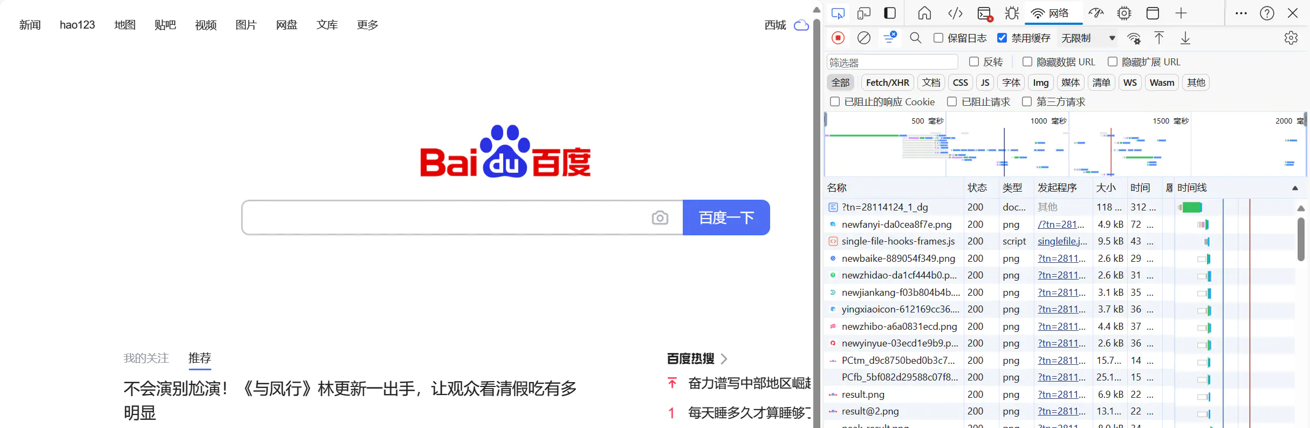Open DevTools help question mark
The width and height of the screenshot is (1310, 428).
pyautogui.click(x=1267, y=13)
